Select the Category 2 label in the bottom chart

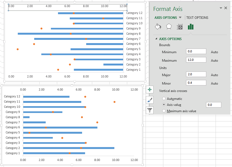[x=13, y=148]
